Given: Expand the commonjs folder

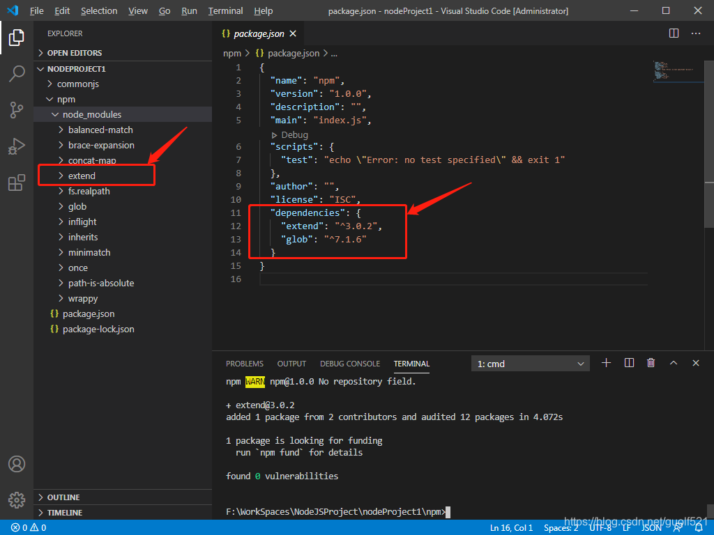Looking at the screenshot, I should [x=123, y=84].
